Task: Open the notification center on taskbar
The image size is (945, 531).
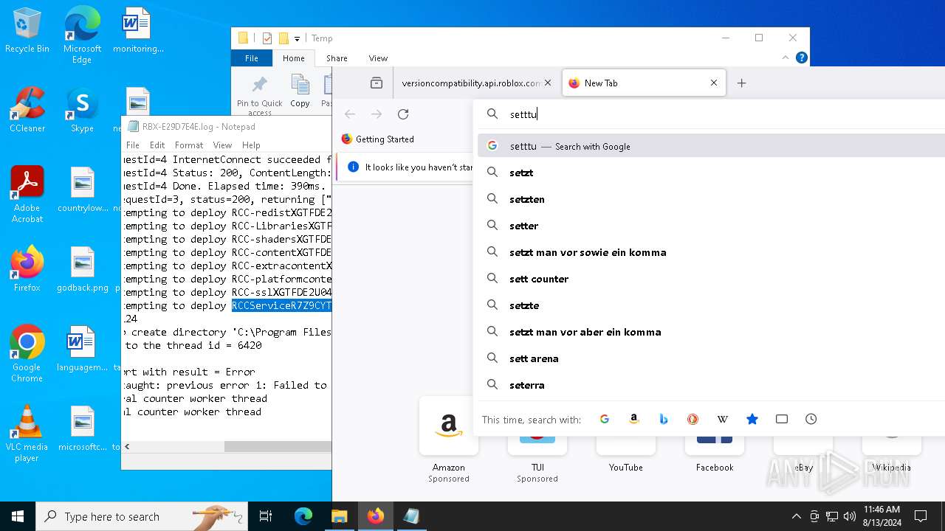Action: pos(921,516)
